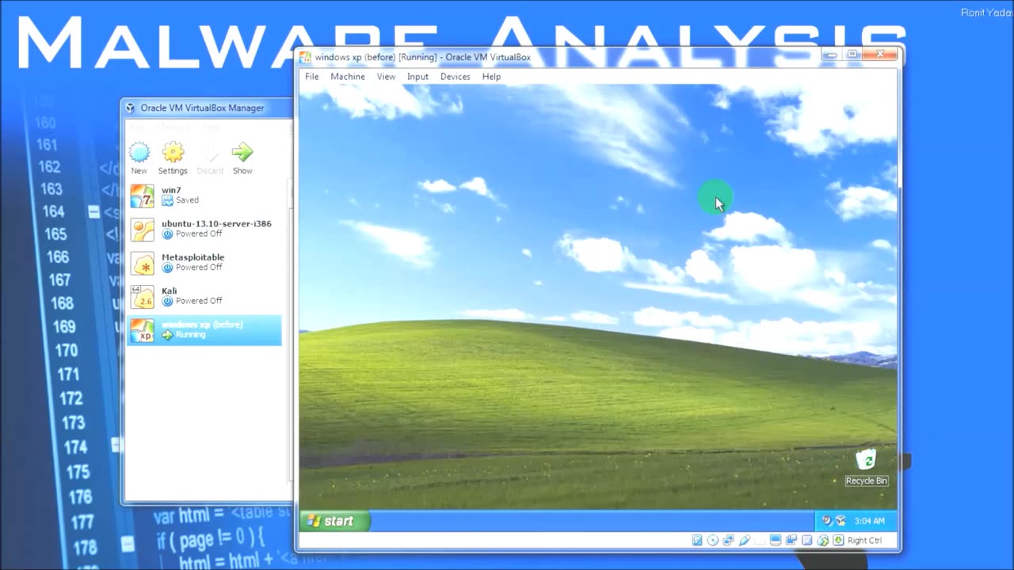Open the View menu in VM window
The image size is (1014, 570).
[x=386, y=77]
